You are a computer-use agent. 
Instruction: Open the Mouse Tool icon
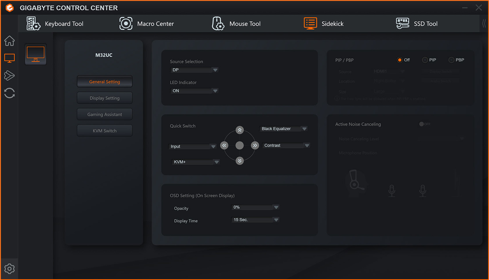coord(218,23)
